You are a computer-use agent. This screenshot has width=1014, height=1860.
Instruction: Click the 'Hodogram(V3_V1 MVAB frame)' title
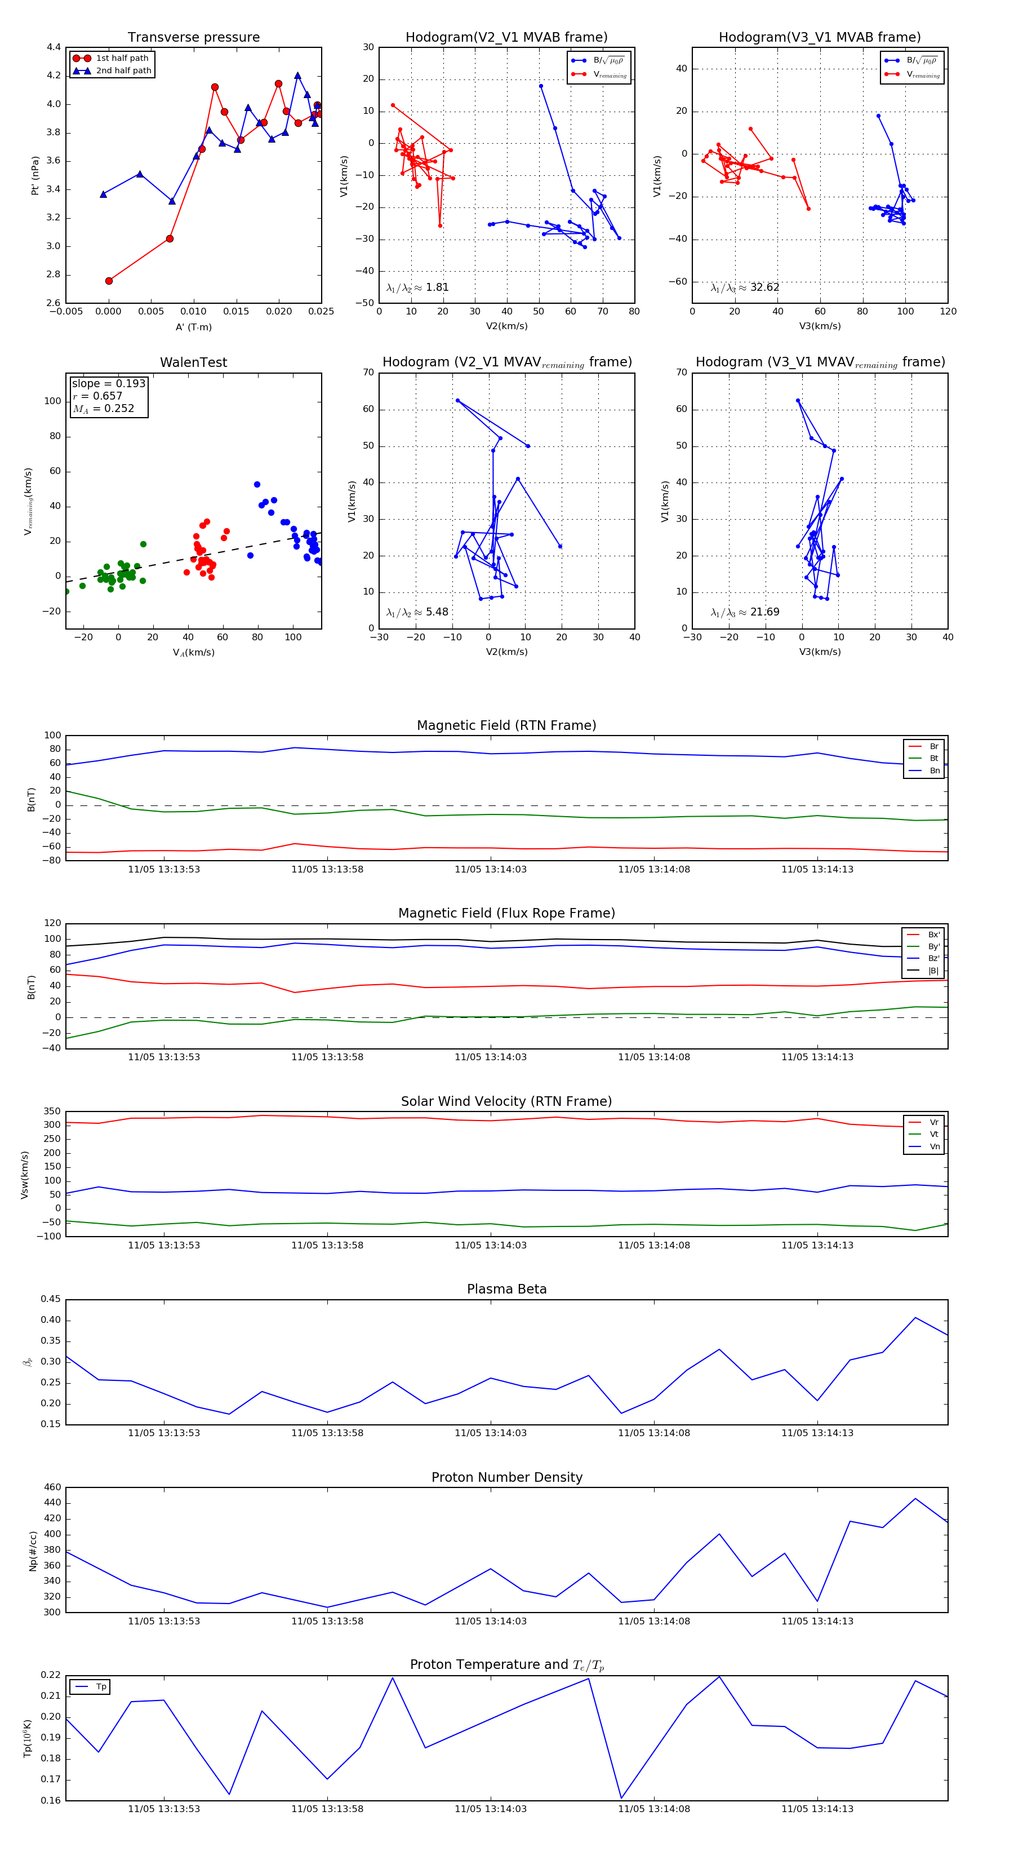[x=820, y=38]
